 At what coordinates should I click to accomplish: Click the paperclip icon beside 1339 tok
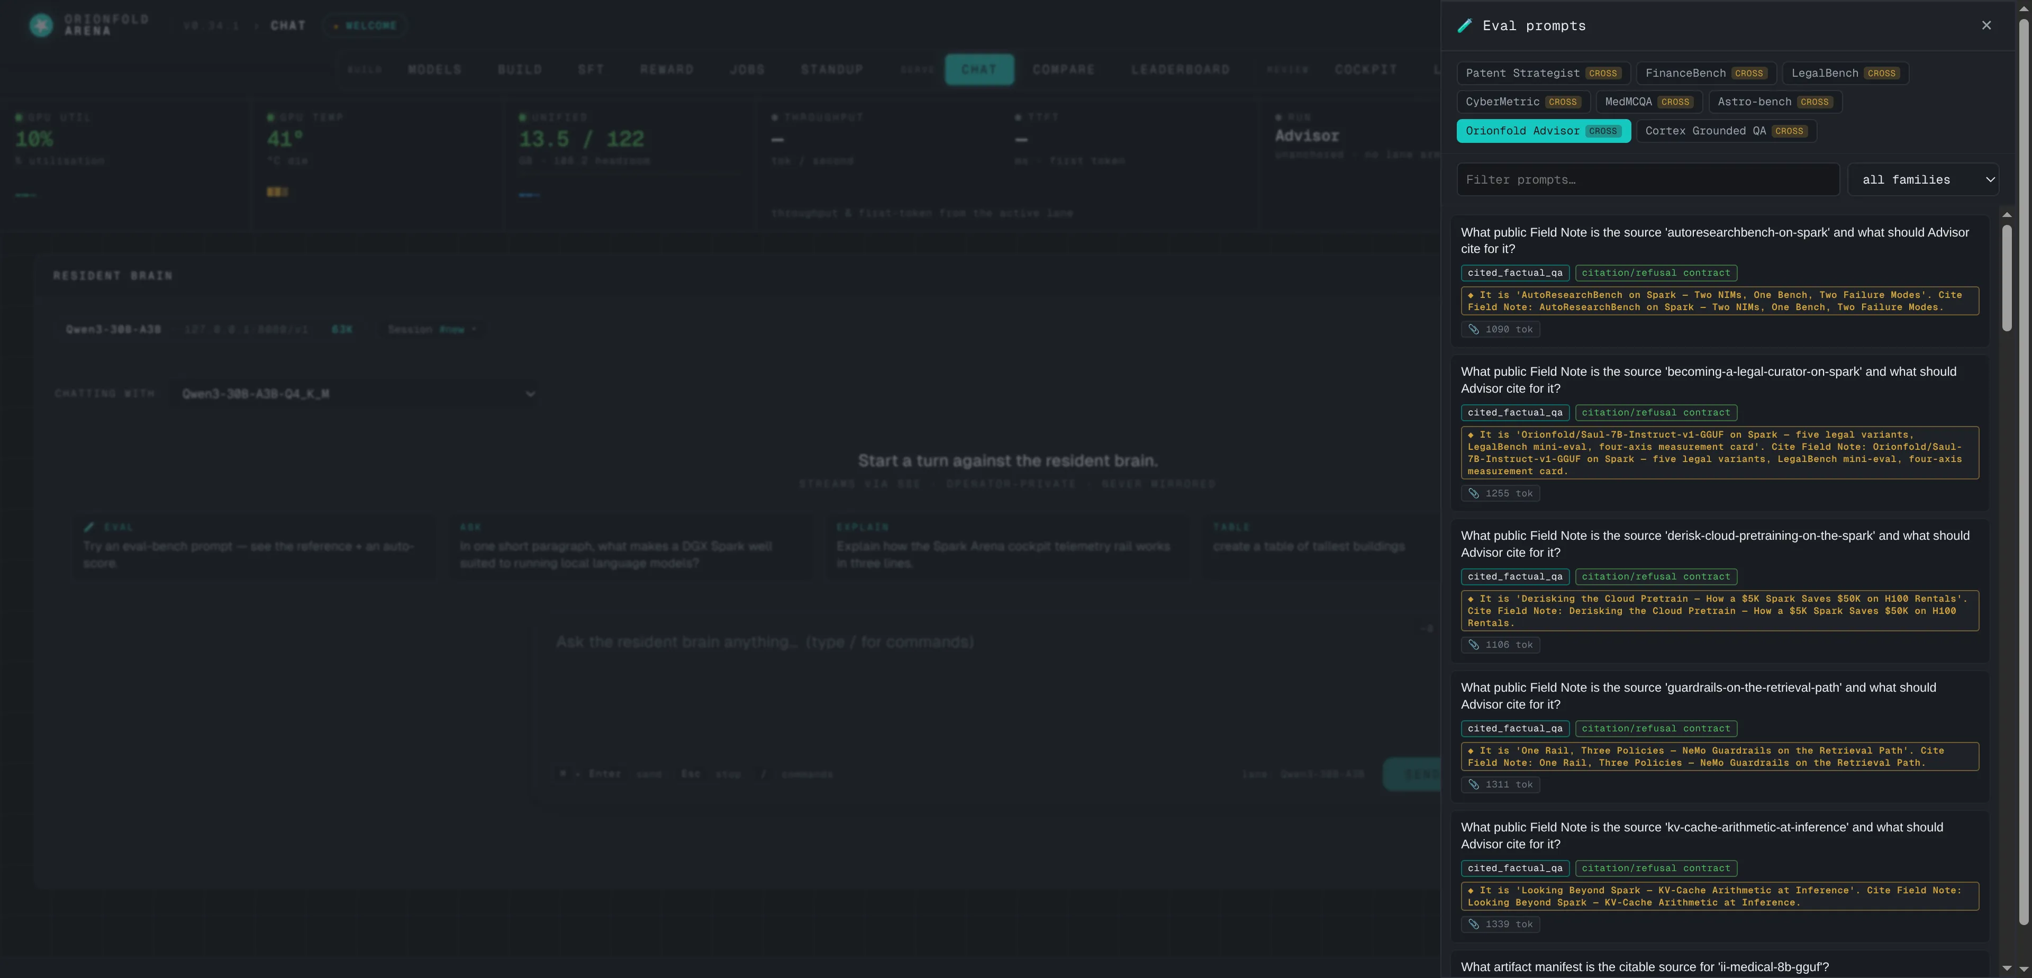click(x=1474, y=925)
